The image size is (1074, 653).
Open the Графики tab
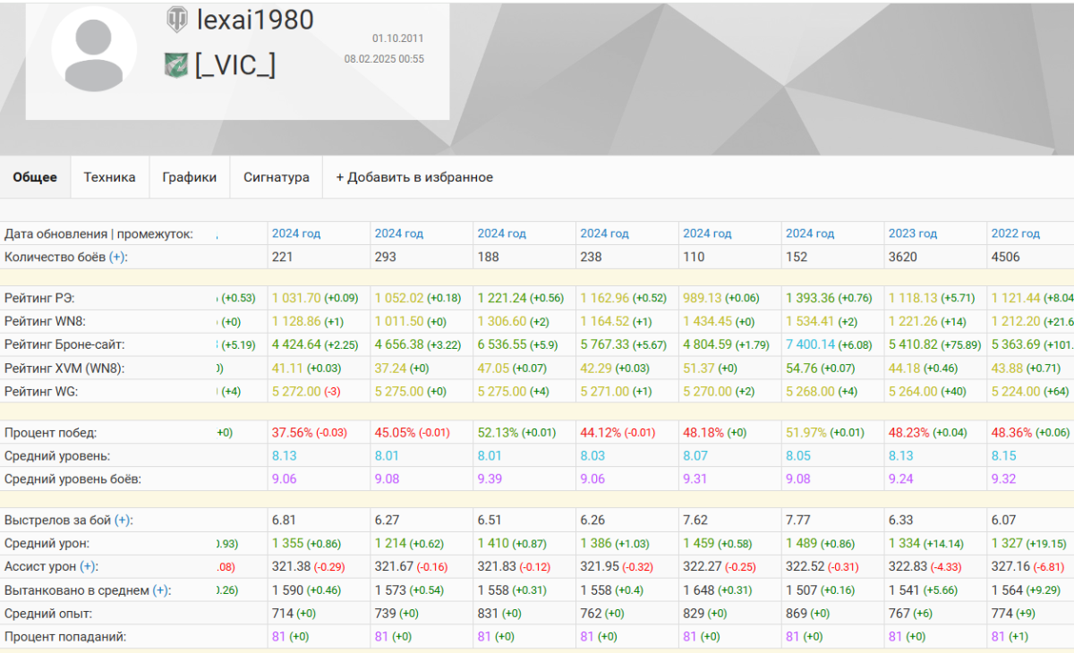point(190,177)
